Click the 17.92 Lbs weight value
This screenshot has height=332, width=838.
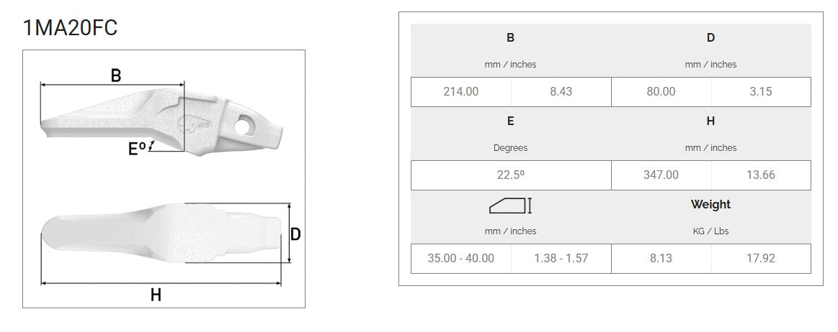[761, 258]
